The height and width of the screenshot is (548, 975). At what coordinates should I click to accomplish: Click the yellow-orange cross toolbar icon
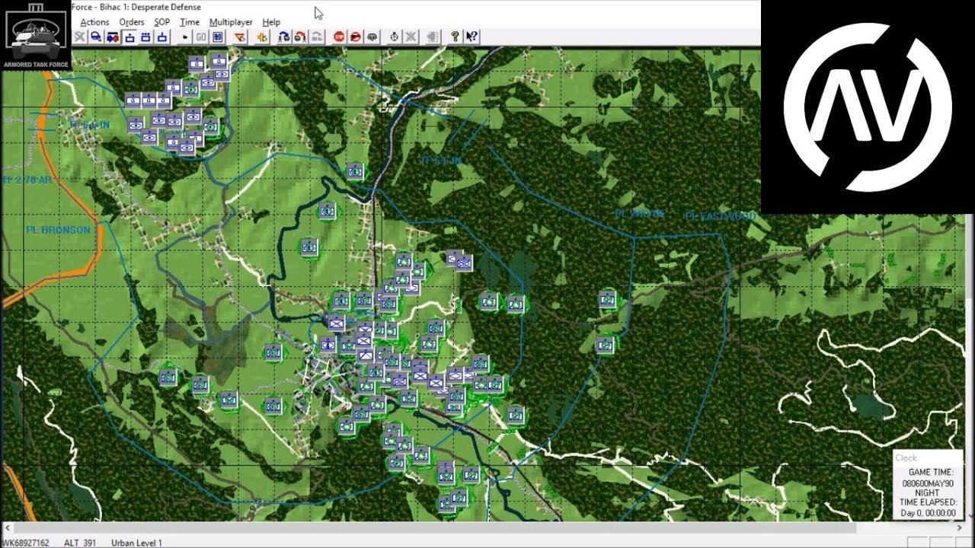[262, 37]
